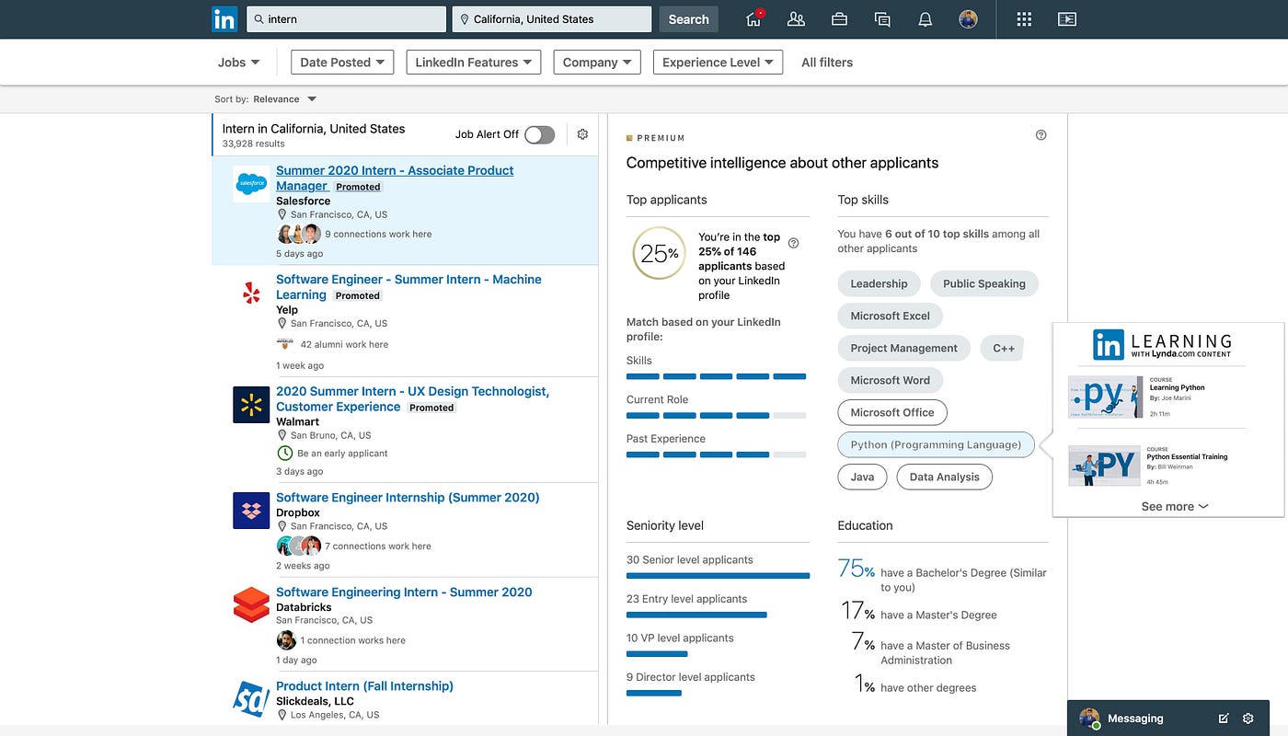The height and width of the screenshot is (736, 1288).
Task: Open 2020 Summer Intern UX Design Technologist job
Action: point(412,398)
